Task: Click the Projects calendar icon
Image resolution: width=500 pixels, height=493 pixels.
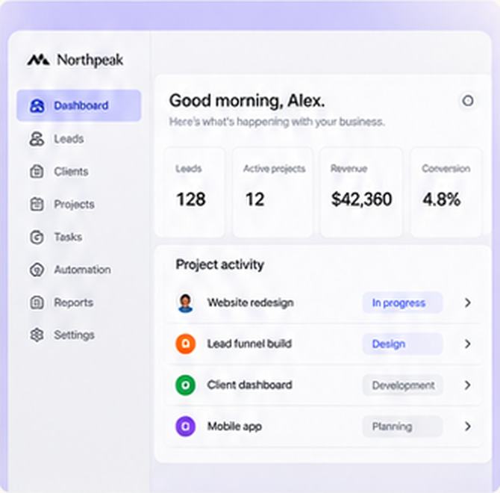Action: coord(37,204)
